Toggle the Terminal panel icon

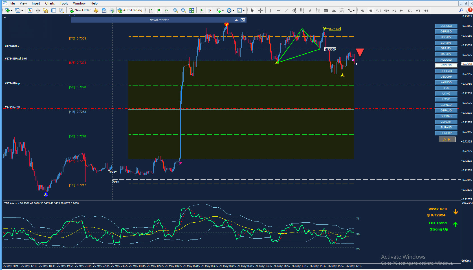pyautogui.click(x=54, y=10)
